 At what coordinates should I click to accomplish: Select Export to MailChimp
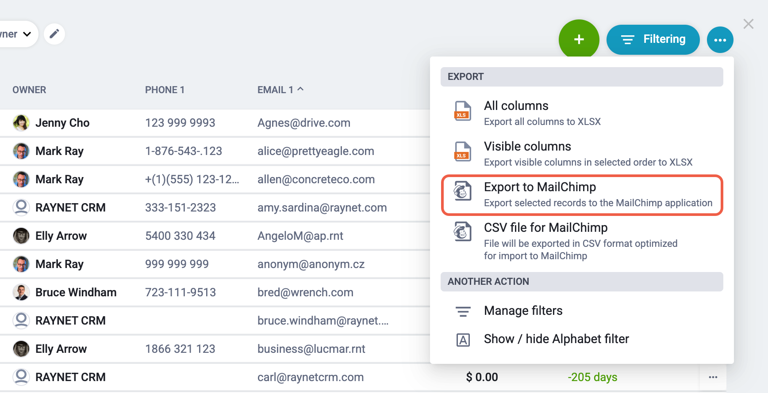582,195
